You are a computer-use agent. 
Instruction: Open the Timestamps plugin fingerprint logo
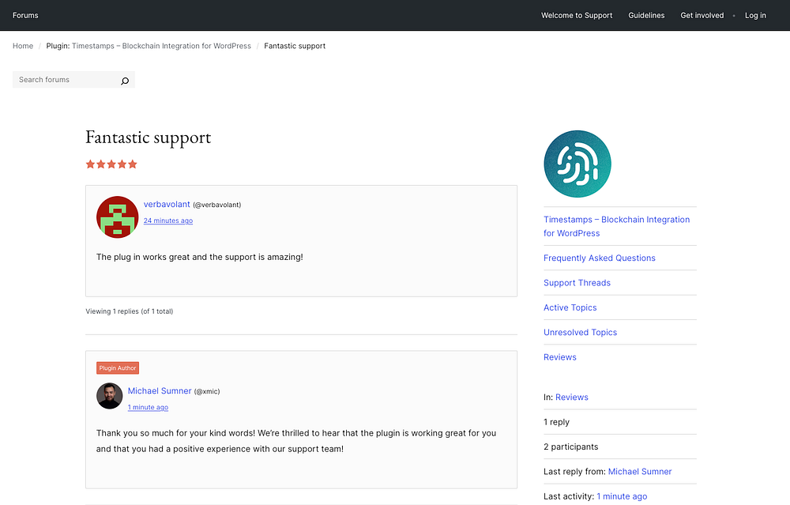[x=577, y=164]
